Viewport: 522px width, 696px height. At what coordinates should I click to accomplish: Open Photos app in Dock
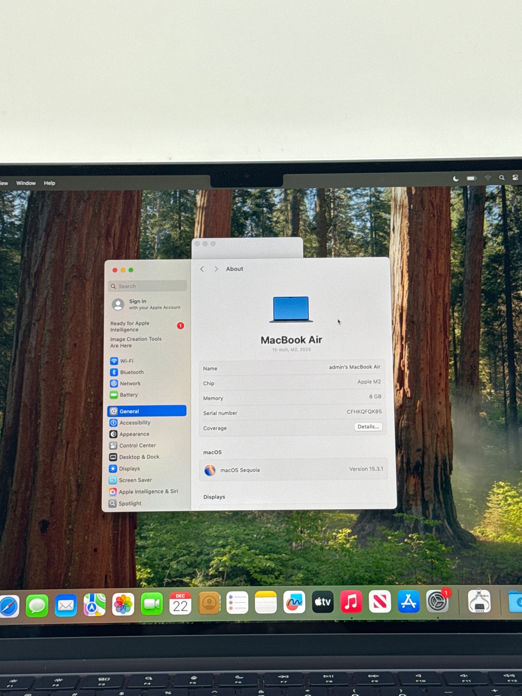click(x=123, y=604)
